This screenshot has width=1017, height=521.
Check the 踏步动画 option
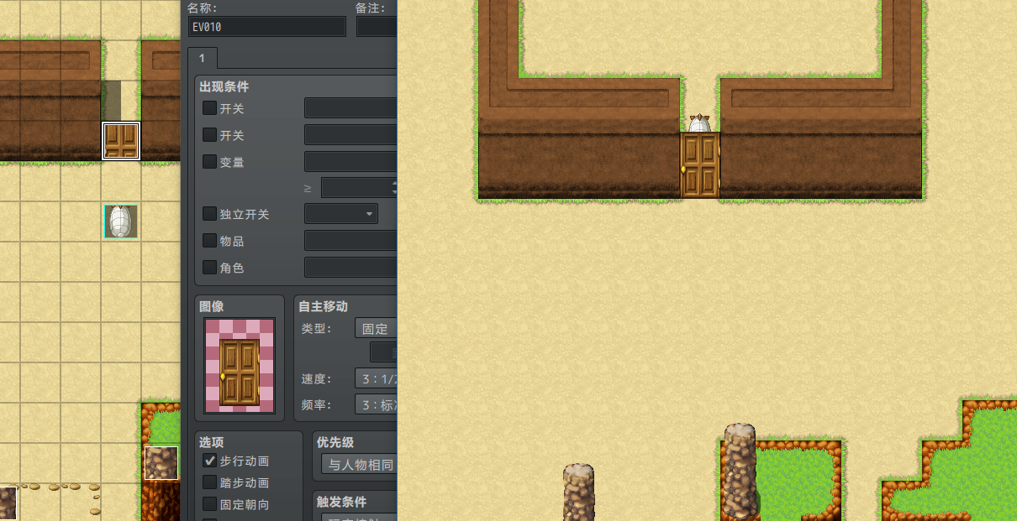(210, 482)
